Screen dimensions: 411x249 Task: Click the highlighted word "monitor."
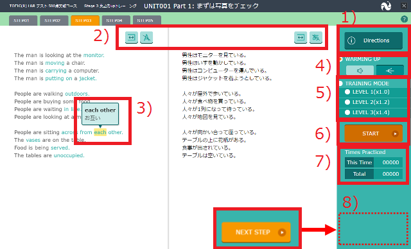click(94, 55)
